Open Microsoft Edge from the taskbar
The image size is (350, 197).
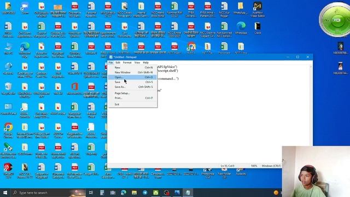(124, 193)
